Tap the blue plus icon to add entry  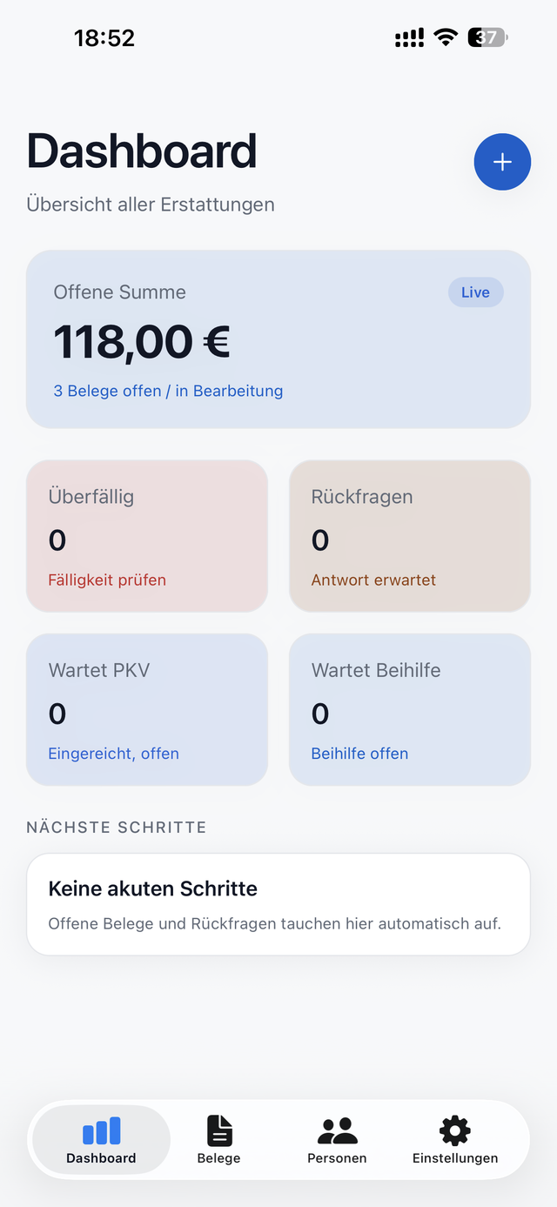point(502,162)
